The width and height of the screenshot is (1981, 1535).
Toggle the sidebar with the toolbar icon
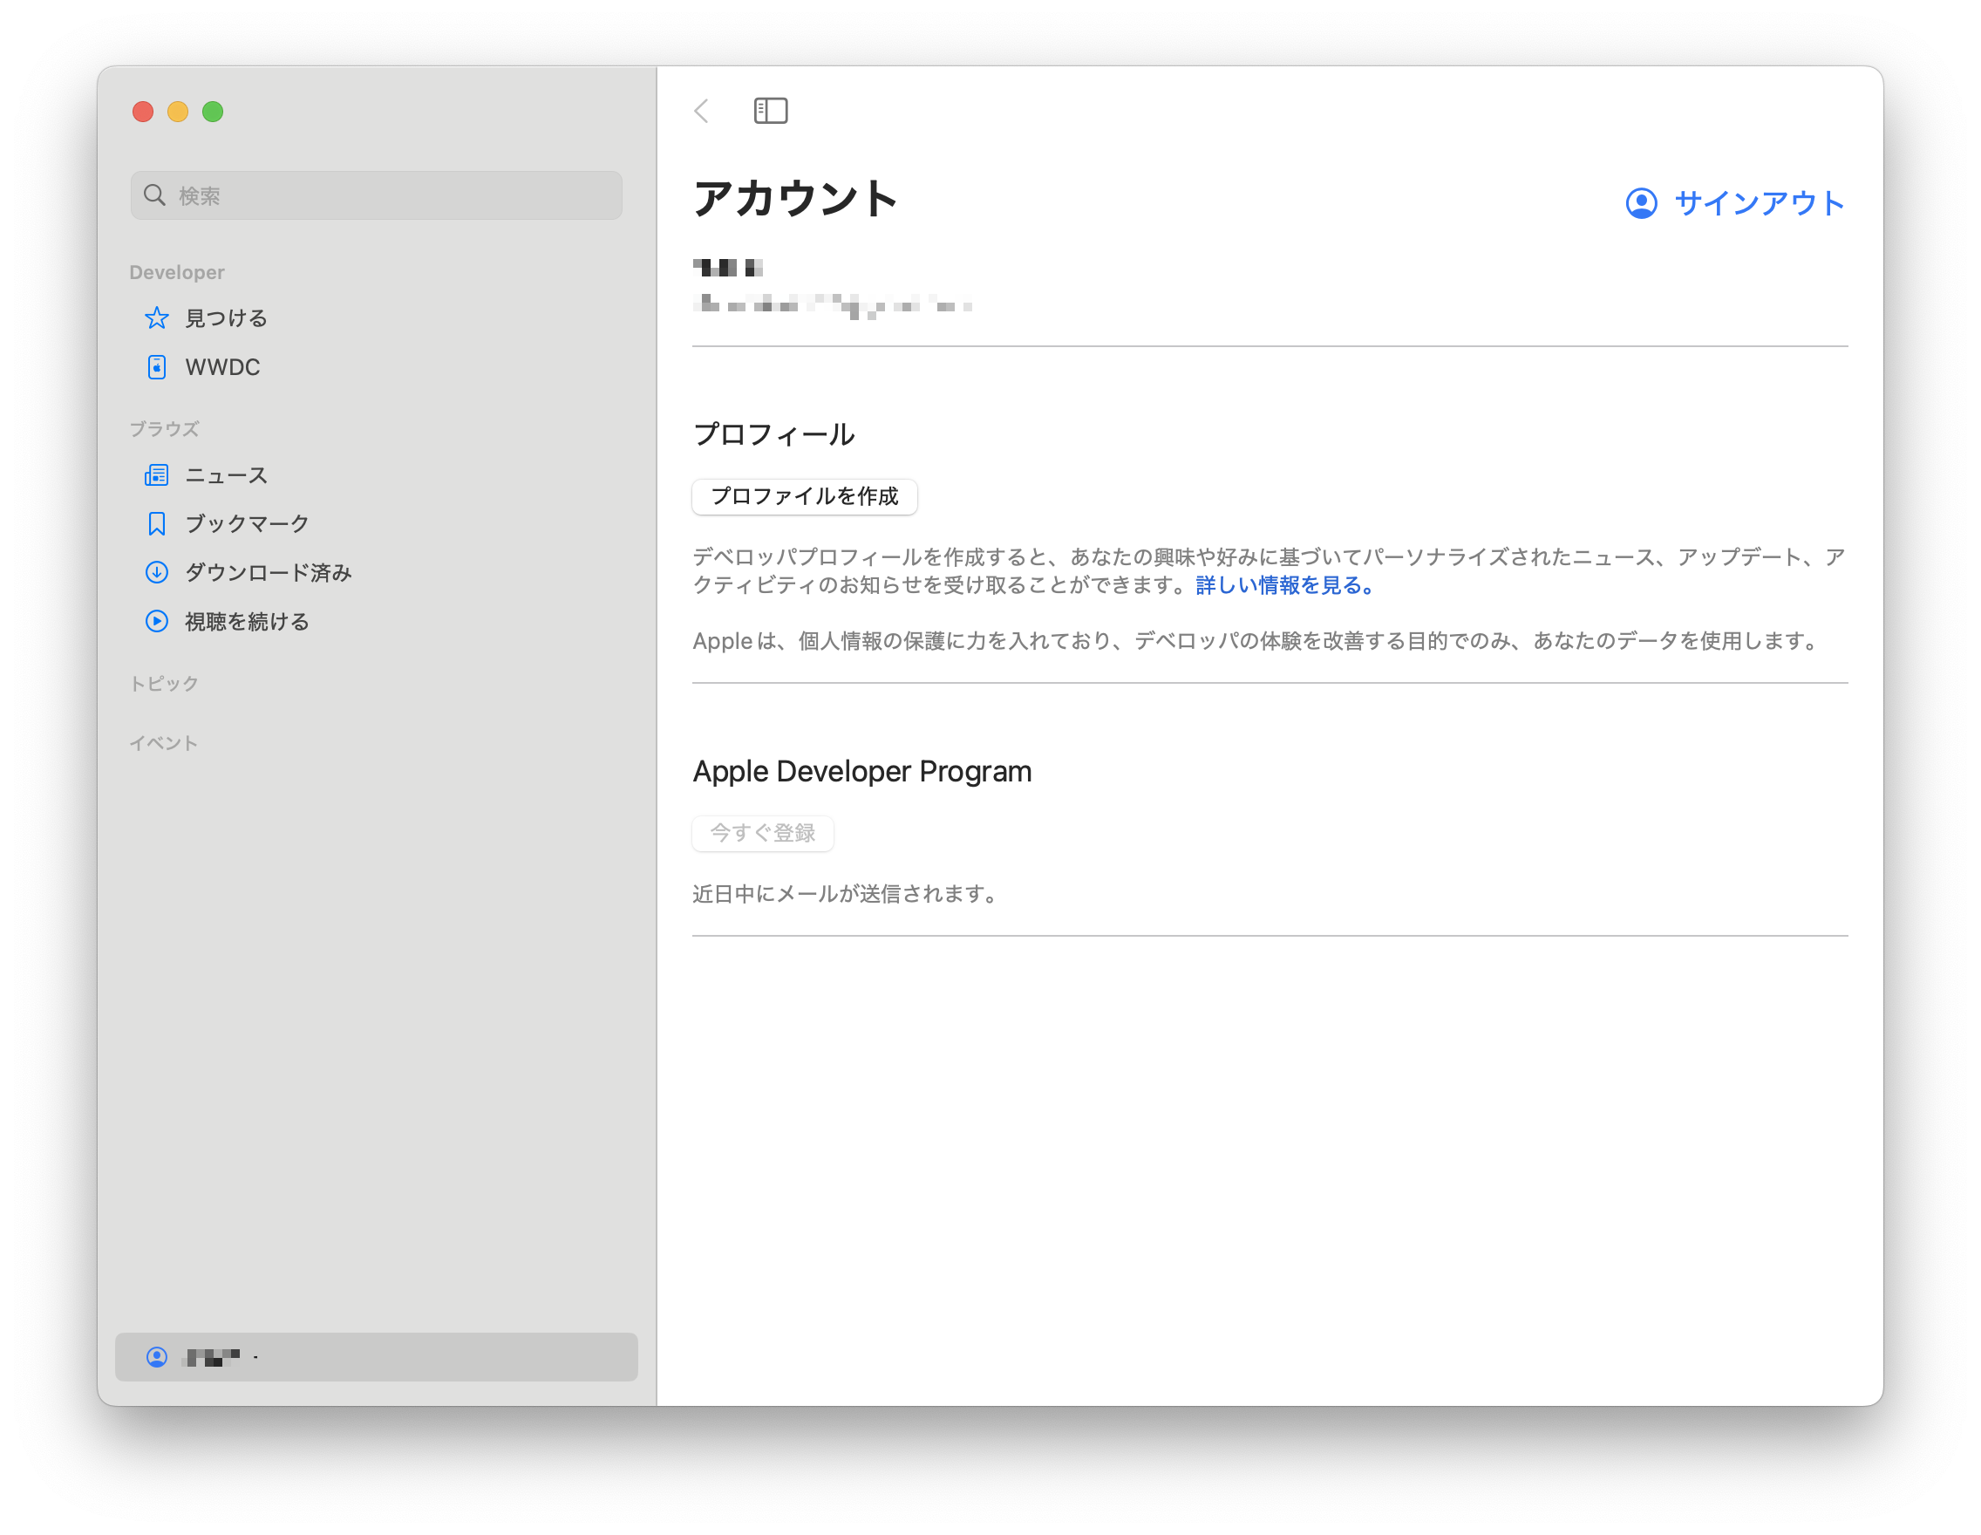tap(770, 111)
